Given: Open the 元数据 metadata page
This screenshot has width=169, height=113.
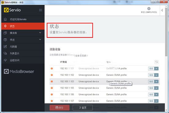Looking at the screenshot, I should pos(23,47).
